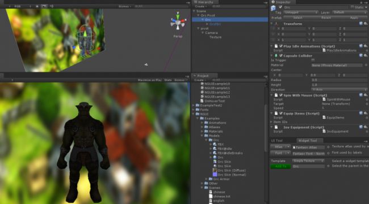The height and width of the screenshot is (204, 369).
Task: Select Orc Skin (Normal) texture thumbnail
Action: click(x=215, y=175)
